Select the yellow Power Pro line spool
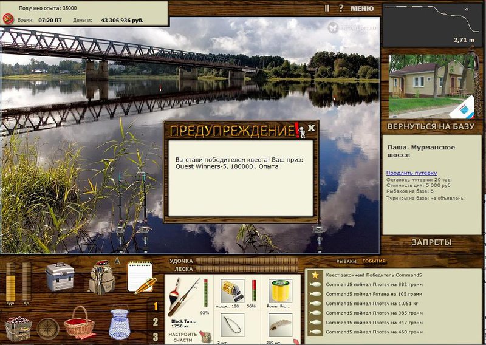 point(280,290)
